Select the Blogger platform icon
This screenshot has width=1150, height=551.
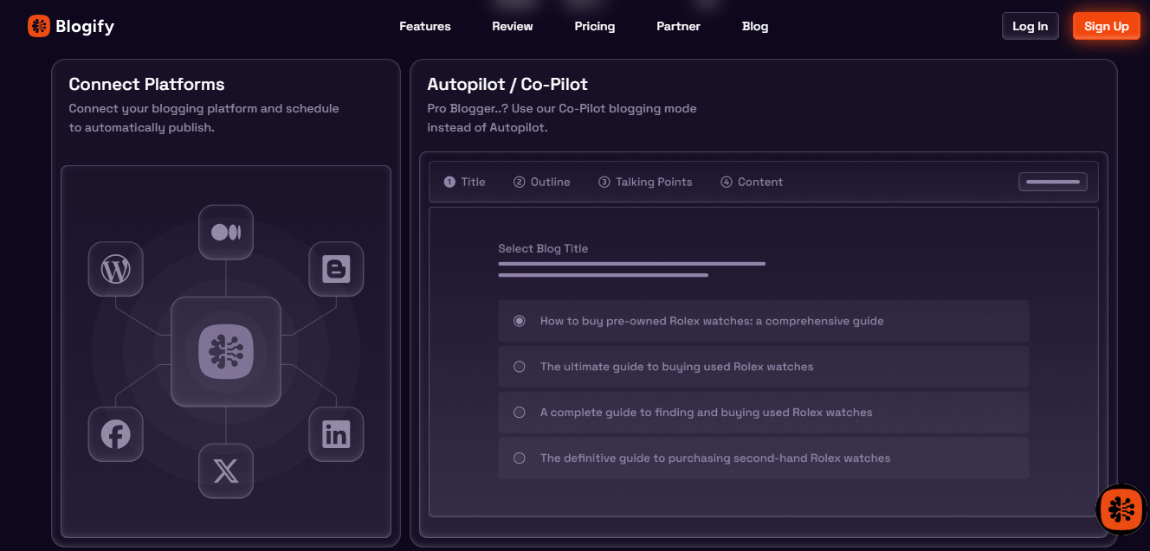(336, 269)
